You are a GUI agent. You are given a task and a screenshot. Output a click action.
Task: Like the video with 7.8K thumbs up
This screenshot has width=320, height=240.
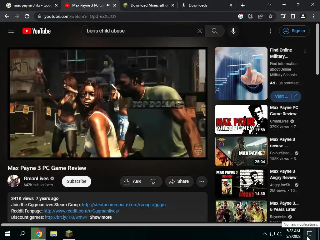(x=132, y=182)
